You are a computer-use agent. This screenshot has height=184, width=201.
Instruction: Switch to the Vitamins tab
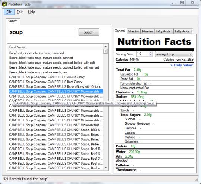point(134,31)
